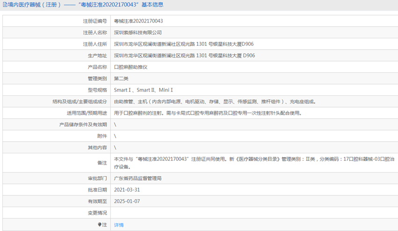Viewport: 398px width, 231px height.
Task: Click the 注册证编号 label
Action: tap(95, 21)
